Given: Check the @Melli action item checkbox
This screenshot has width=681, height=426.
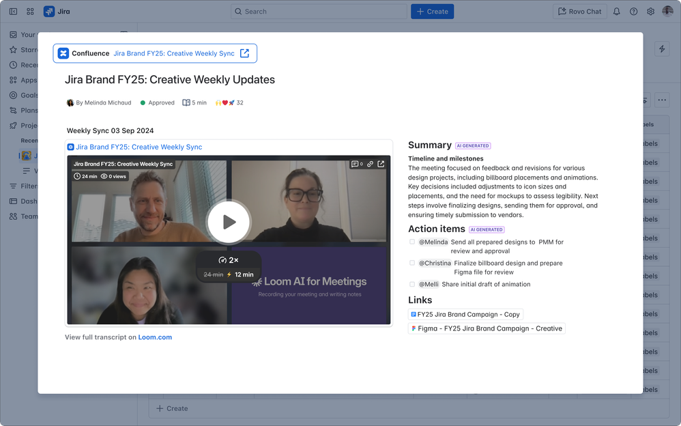Looking at the screenshot, I should (x=411, y=284).
